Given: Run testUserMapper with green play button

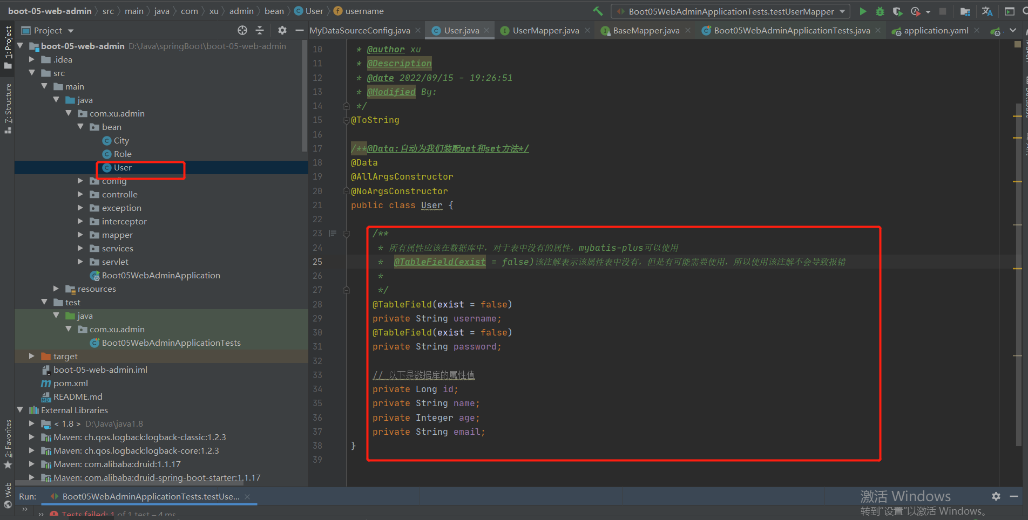Looking at the screenshot, I should [x=863, y=11].
